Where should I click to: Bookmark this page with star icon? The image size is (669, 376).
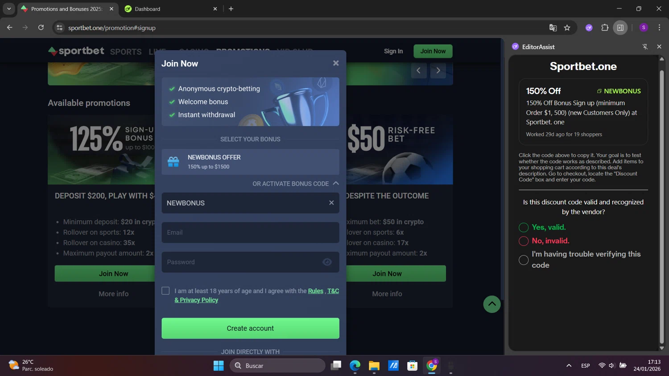point(567,28)
